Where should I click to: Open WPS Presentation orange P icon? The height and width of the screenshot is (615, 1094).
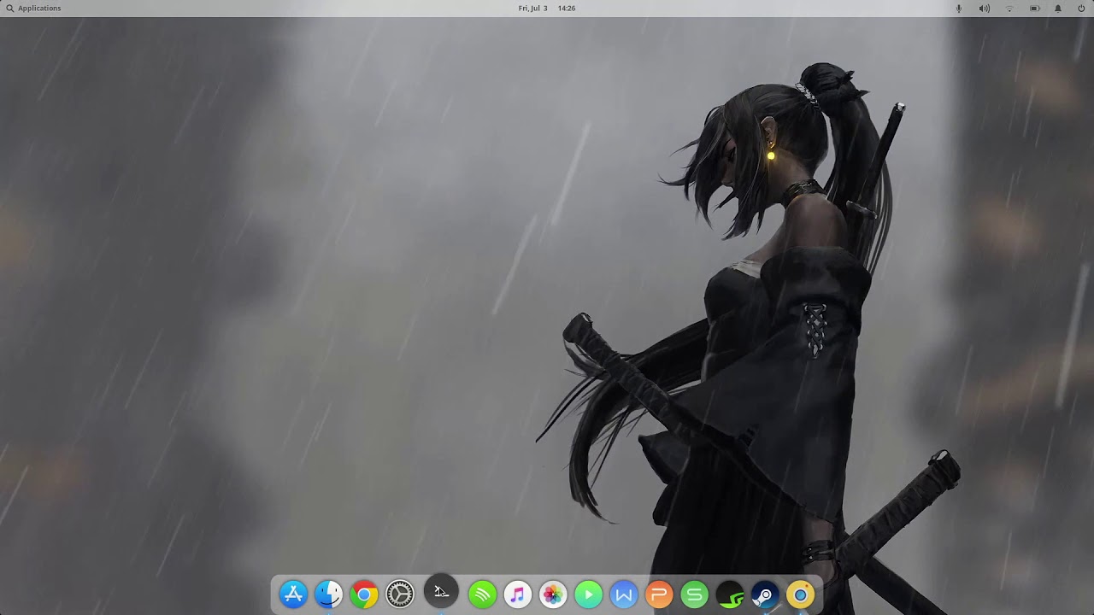tap(659, 594)
